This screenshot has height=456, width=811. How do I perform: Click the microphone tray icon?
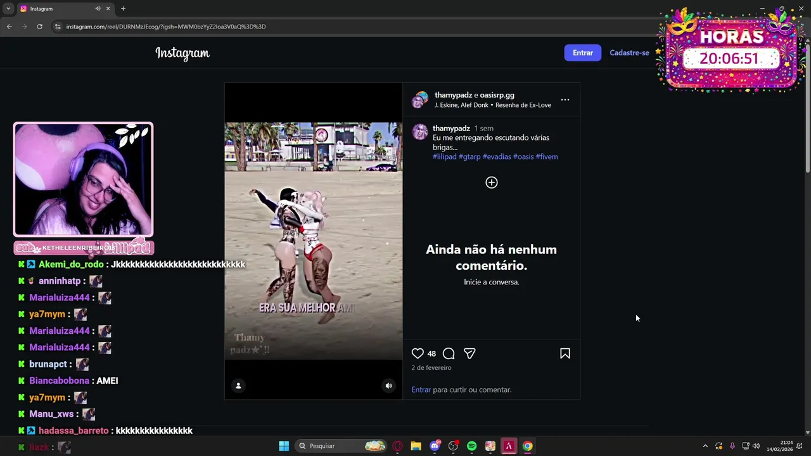tap(732, 446)
